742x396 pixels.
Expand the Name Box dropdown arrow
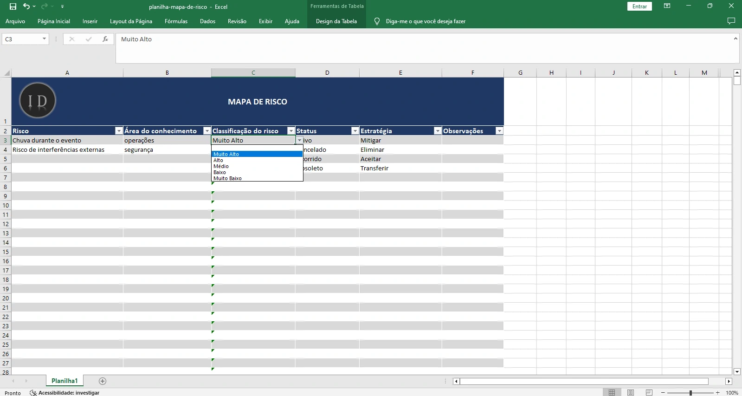point(44,39)
